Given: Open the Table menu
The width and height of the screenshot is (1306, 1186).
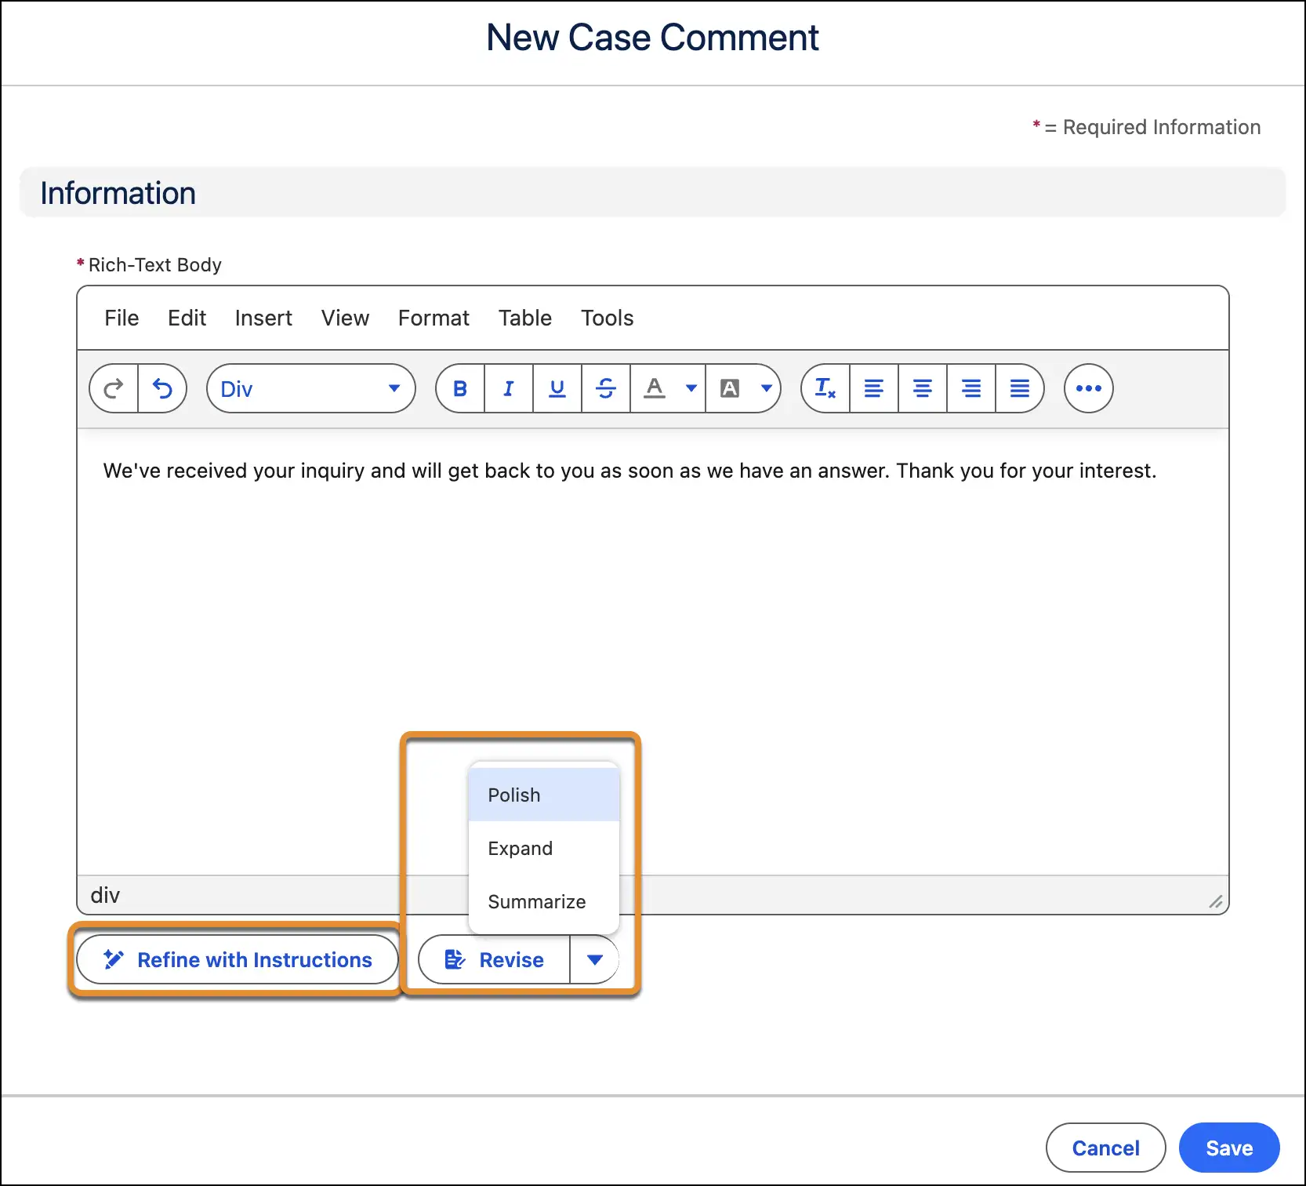Looking at the screenshot, I should coord(525,318).
